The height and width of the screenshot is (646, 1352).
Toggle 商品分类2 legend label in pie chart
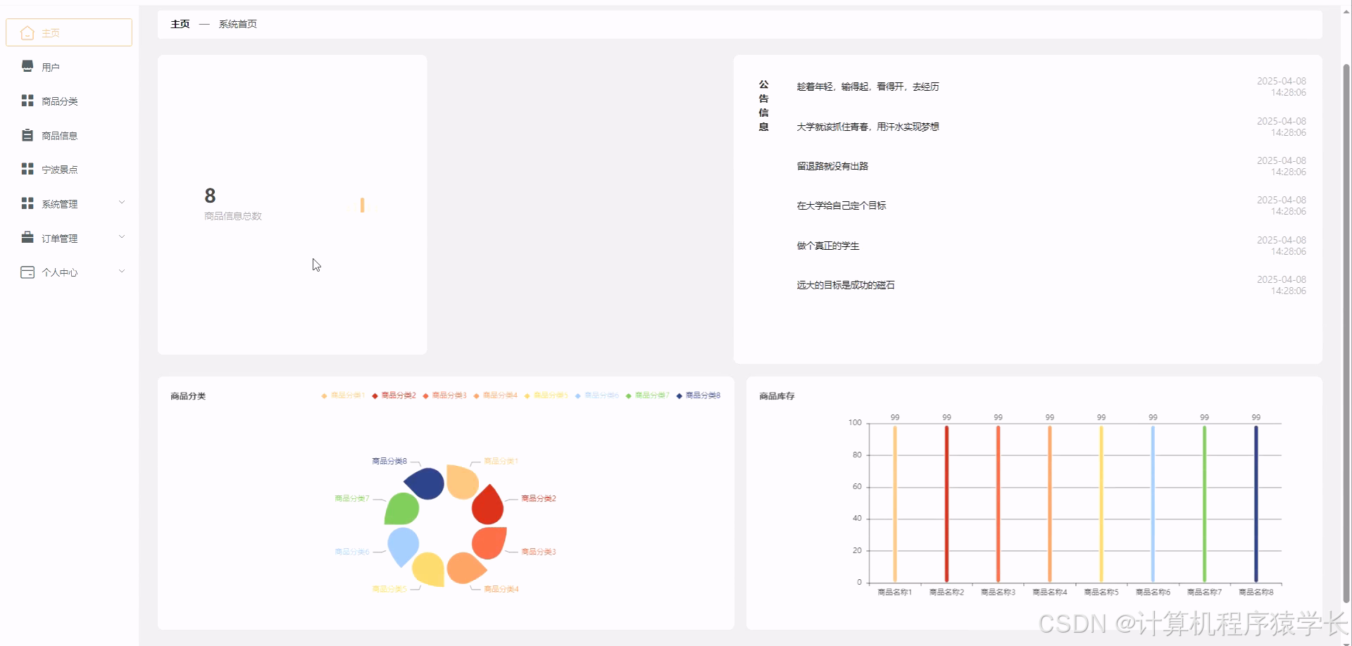(x=399, y=395)
